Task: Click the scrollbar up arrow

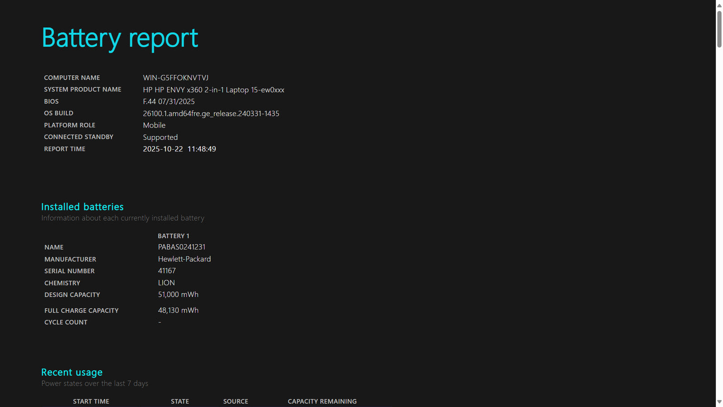Action: [x=719, y=5]
